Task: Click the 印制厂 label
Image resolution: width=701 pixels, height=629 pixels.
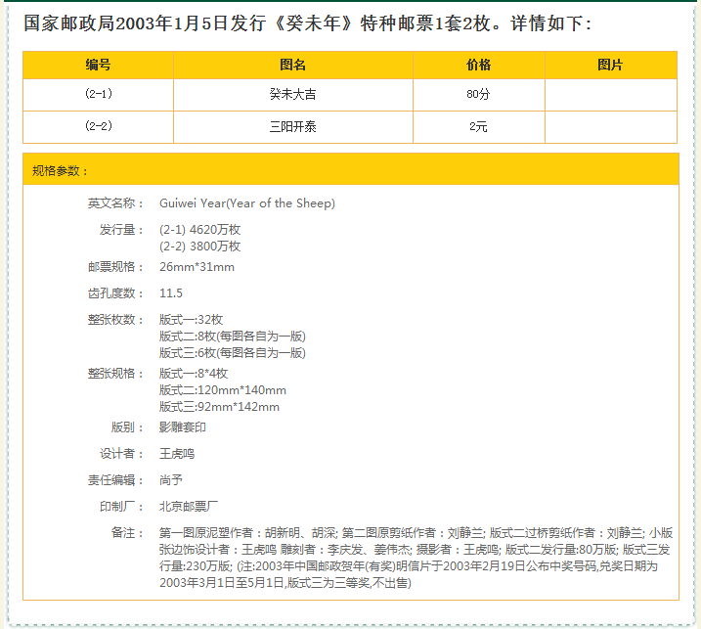Action: [121, 507]
